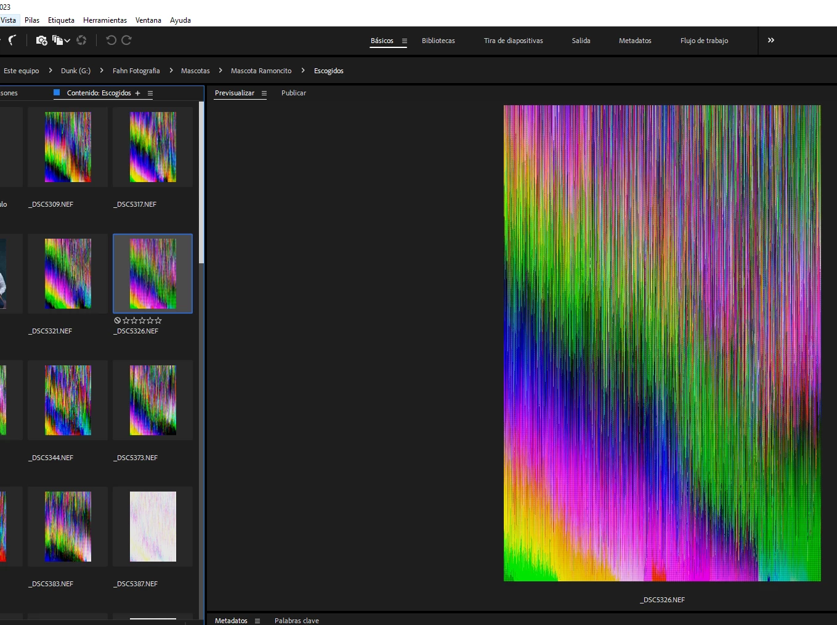Select thumbnail _DSC5317.NEF
Image resolution: width=837 pixels, height=625 pixels.
pos(153,147)
